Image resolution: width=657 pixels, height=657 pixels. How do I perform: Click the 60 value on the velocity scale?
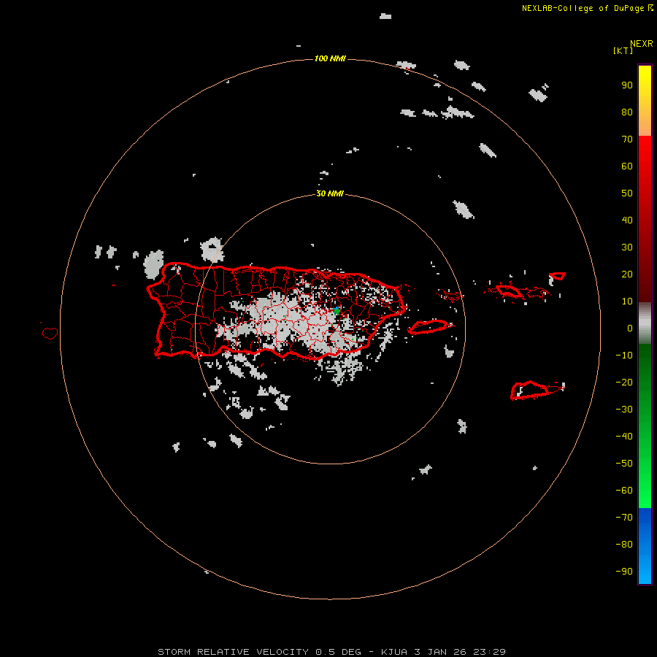click(x=627, y=166)
